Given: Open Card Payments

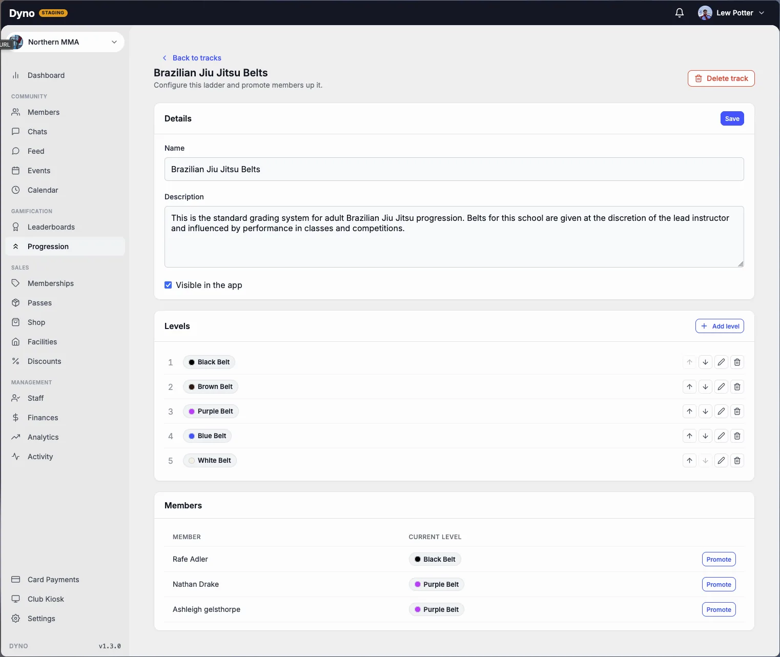Looking at the screenshot, I should [65, 580].
